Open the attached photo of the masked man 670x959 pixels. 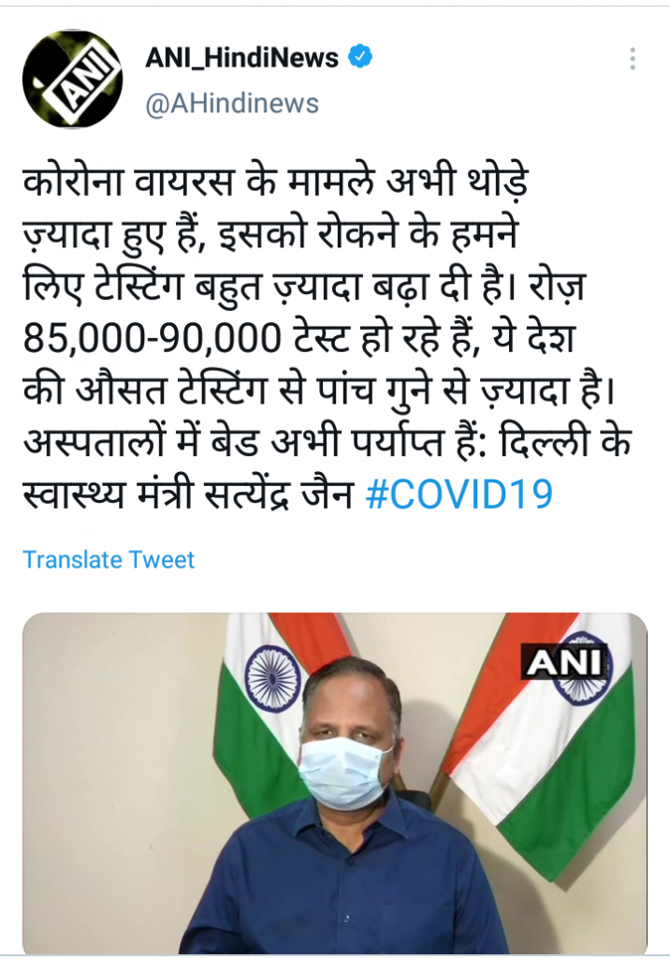[334, 784]
